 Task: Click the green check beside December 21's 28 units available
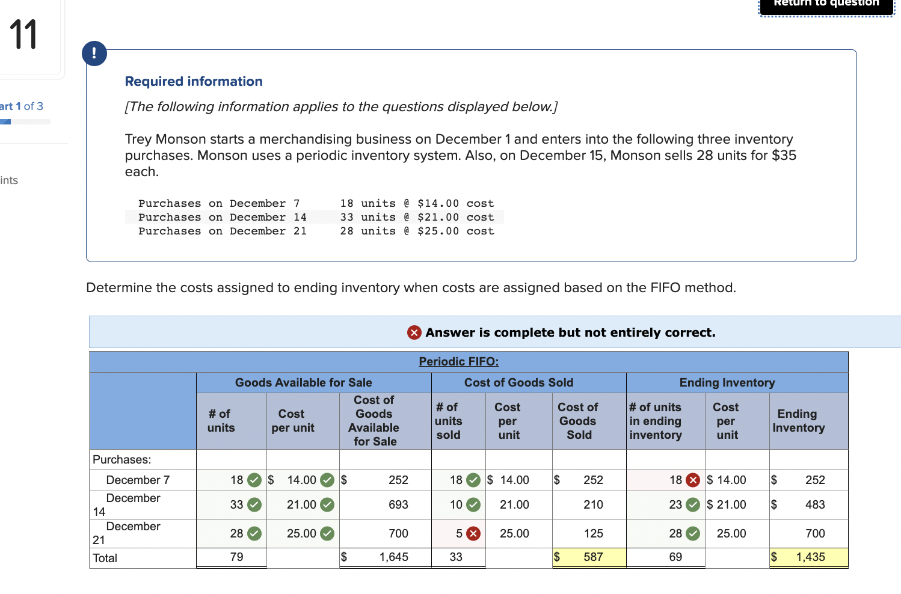pos(255,533)
